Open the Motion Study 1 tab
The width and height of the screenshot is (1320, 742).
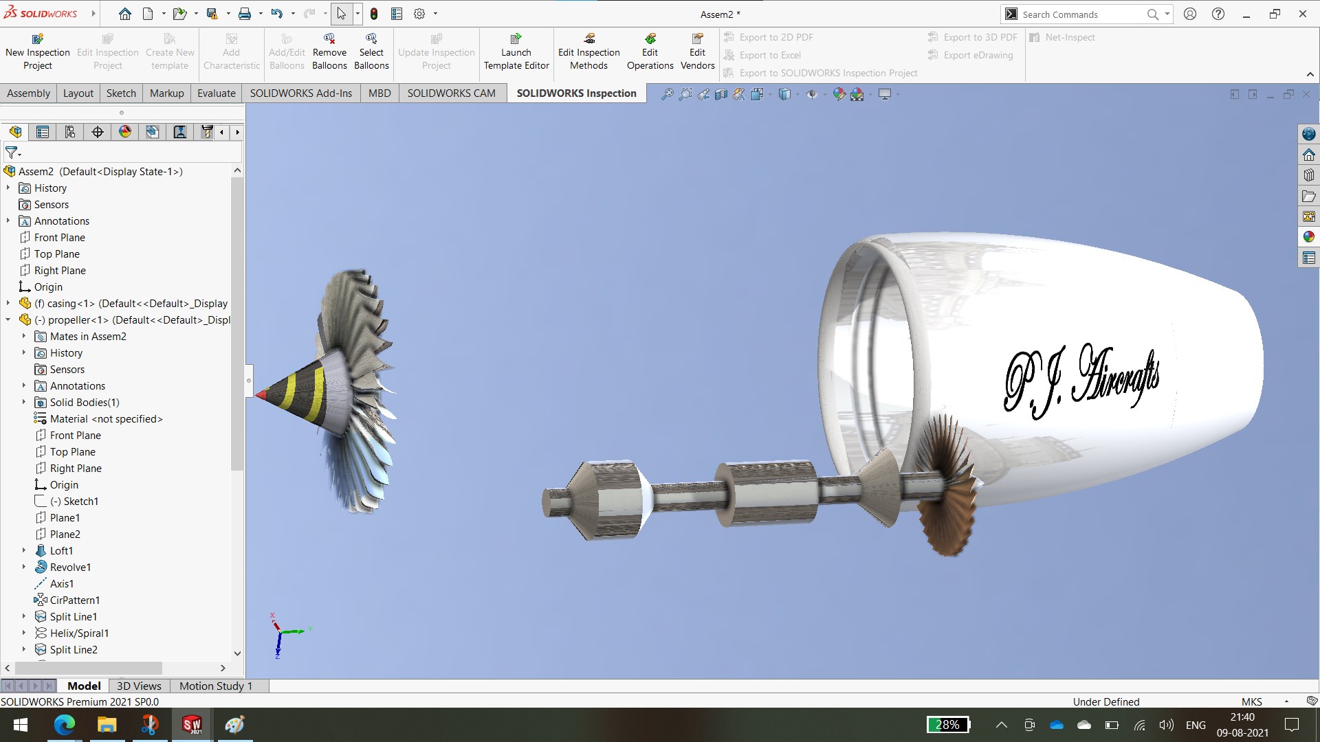click(216, 686)
